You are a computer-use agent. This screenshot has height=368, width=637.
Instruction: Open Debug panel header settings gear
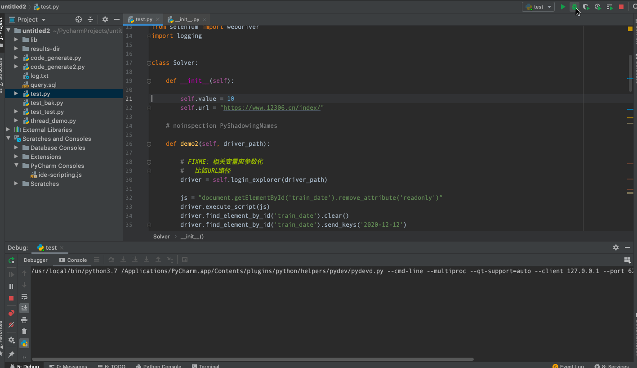click(616, 247)
